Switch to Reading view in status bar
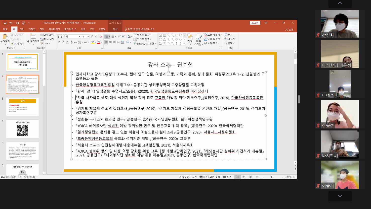The height and width of the screenshot is (209, 371). pyautogui.click(x=251, y=177)
